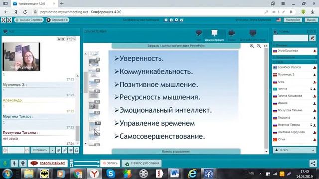The image size is (319, 179).
Task: Zoom in on the presentation slide
Action: click(252, 46)
